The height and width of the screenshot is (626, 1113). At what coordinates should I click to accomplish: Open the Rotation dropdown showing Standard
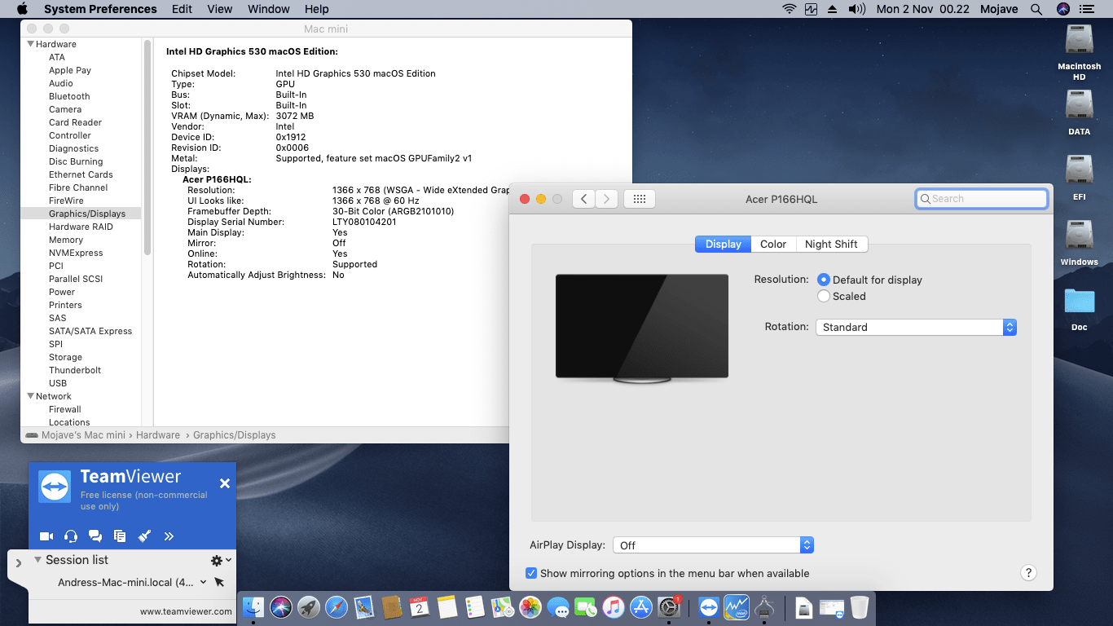click(x=915, y=327)
